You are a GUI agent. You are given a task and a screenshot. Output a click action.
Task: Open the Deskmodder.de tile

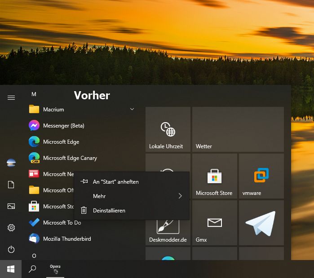168,233
